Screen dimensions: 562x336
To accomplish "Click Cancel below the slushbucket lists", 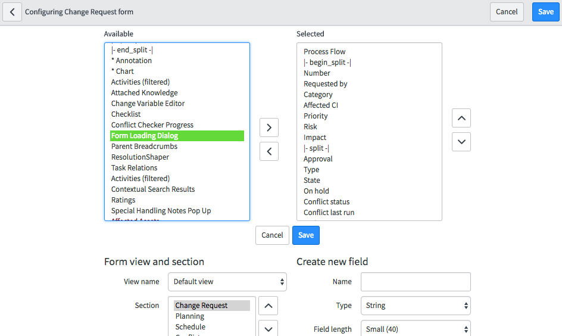I will point(272,235).
